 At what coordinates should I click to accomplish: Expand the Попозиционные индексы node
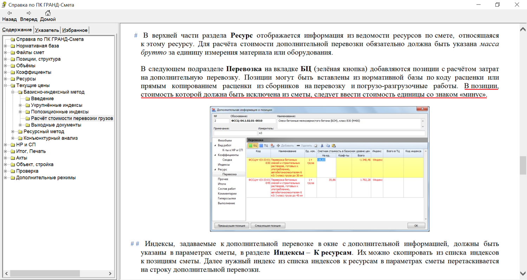(x=20, y=112)
